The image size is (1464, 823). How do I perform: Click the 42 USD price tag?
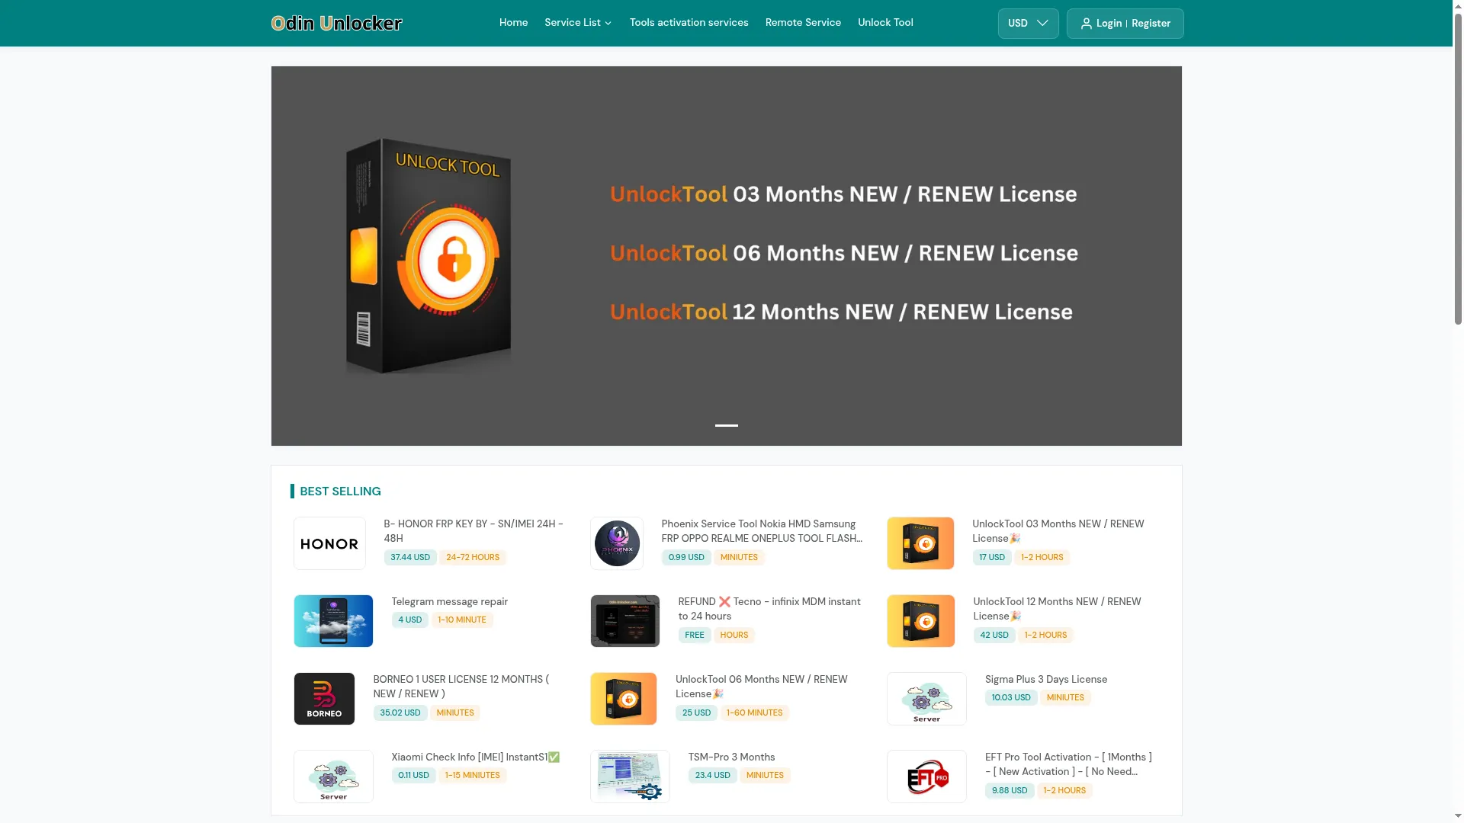994,636
